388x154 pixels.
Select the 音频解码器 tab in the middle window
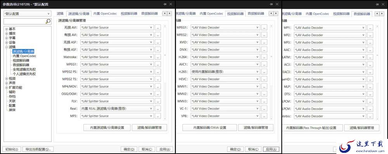point(256,14)
